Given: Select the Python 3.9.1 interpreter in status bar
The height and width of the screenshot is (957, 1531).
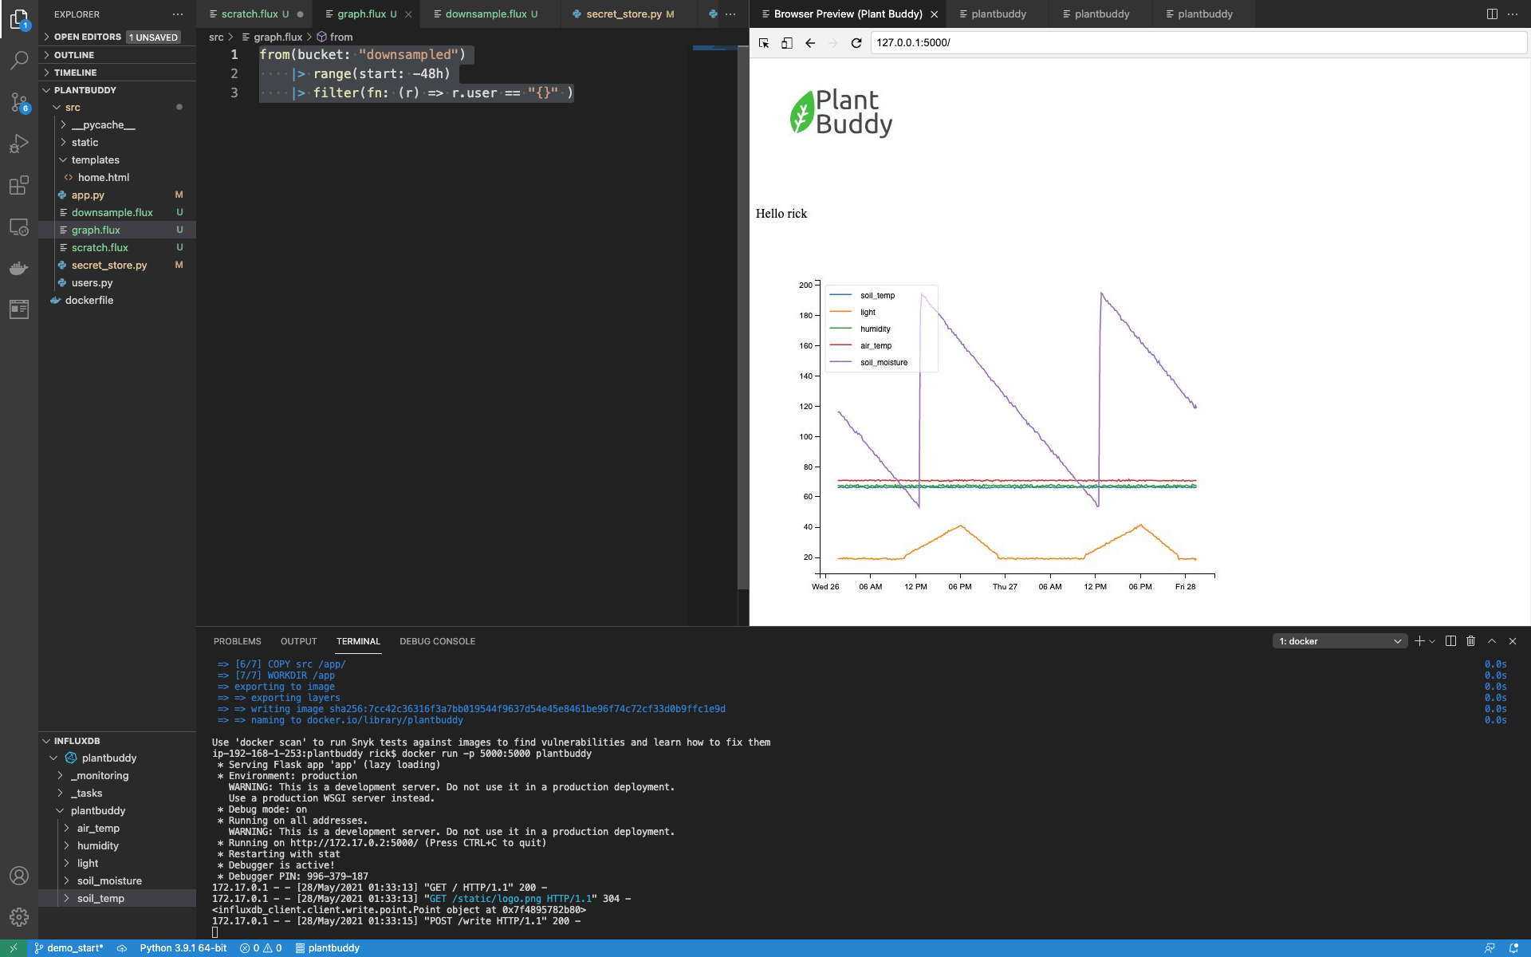Looking at the screenshot, I should tap(182, 947).
